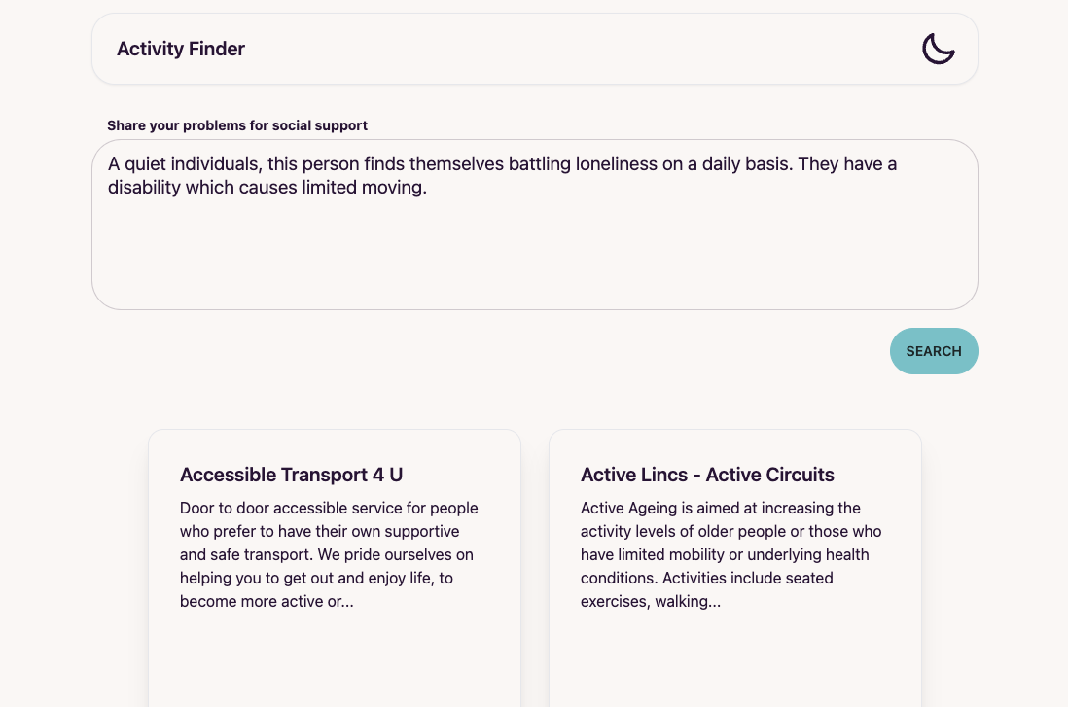The width and height of the screenshot is (1068, 707).
Task: Click the 'Share your problems for social support' label
Action: tap(237, 125)
